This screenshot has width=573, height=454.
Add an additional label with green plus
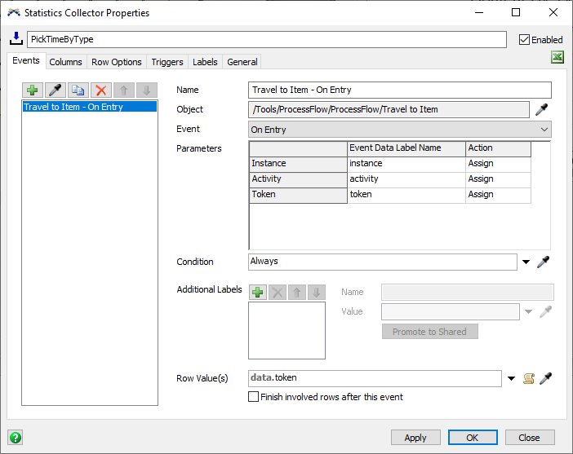258,292
